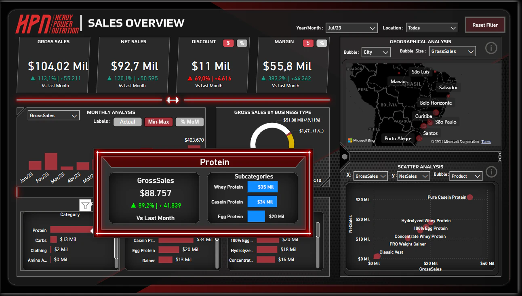Click the Pure Casein Protein scatter bubble
The height and width of the screenshot is (296, 522).
[x=470, y=197]
